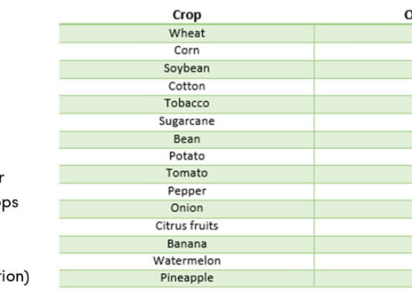Select the Potato cell

187,156
